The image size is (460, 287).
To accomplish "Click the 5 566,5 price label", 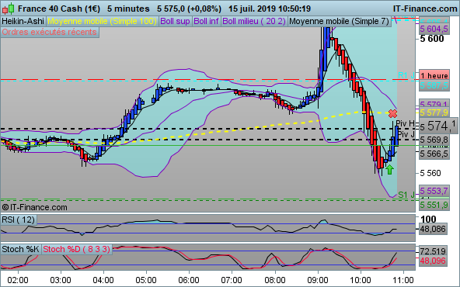I will [434, 154].
